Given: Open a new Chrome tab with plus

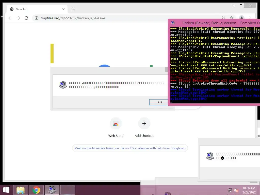Looking at the screenshot, I should 73,9.
